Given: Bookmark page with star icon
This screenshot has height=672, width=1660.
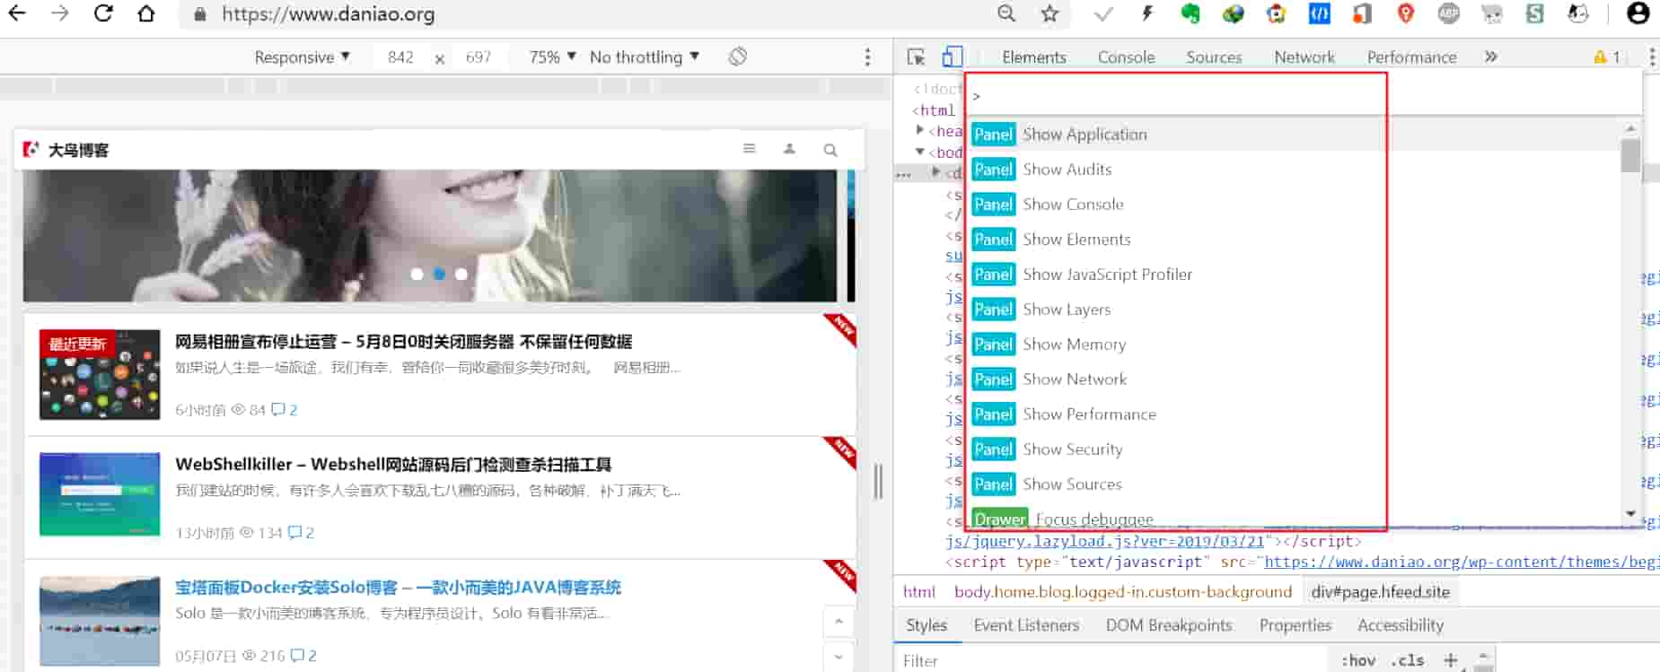Looking at the screenshot, I should (1050, 13).
